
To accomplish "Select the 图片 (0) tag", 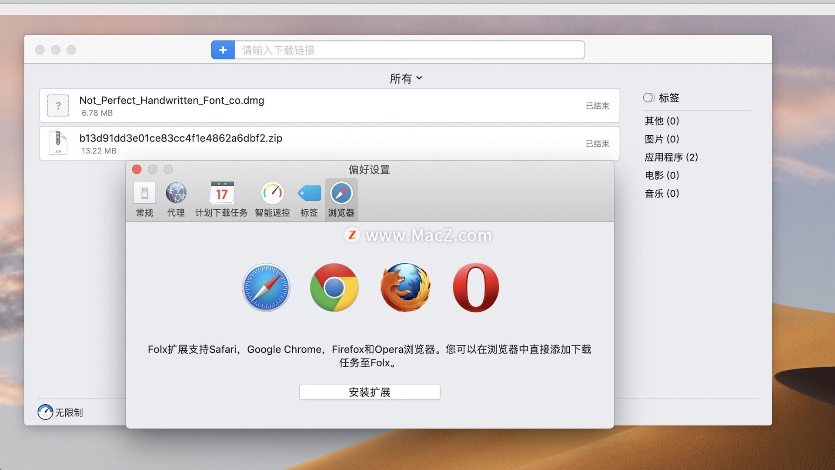I will [662, 139].
